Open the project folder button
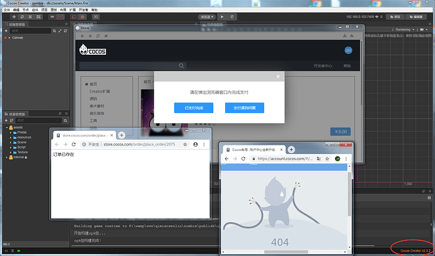The image size is (435, 256). (x=395, y=17)
